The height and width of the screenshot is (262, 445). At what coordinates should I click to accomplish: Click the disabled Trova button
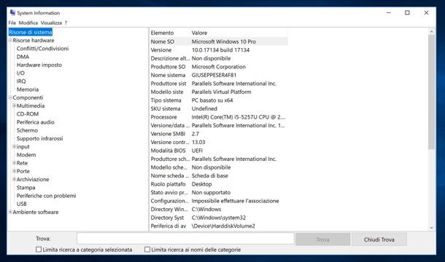tap(322, 239)
